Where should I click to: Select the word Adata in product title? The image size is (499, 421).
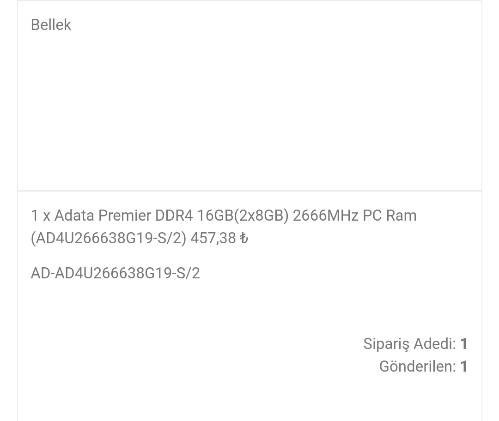74,215
